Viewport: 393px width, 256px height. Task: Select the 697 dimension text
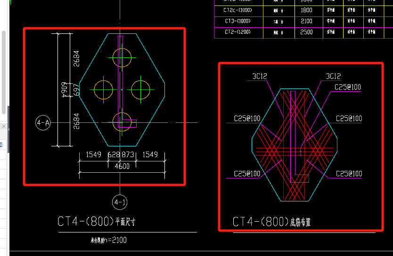pyautogui.click(x=76, y=90)
